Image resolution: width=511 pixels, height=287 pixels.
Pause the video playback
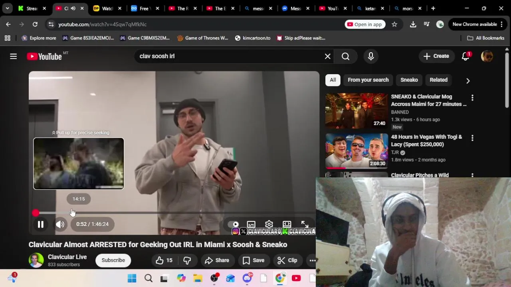tap(40, 224)
